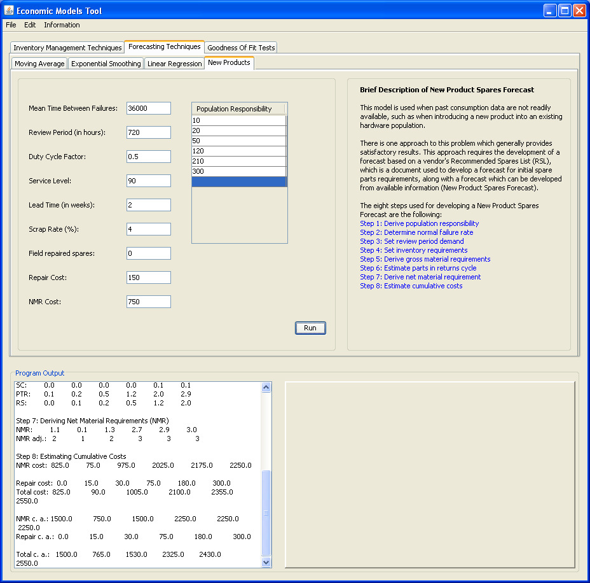The image size is (590, 583).
Task: Click the Program Output scrollbar thumb
Action: point(266,512)
